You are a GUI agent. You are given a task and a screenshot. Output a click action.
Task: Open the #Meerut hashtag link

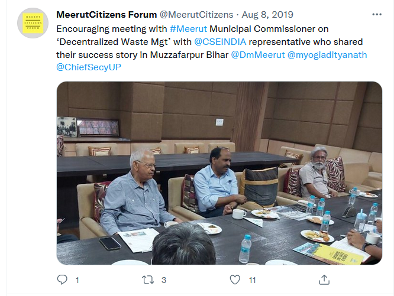click(x=189, y=29)
